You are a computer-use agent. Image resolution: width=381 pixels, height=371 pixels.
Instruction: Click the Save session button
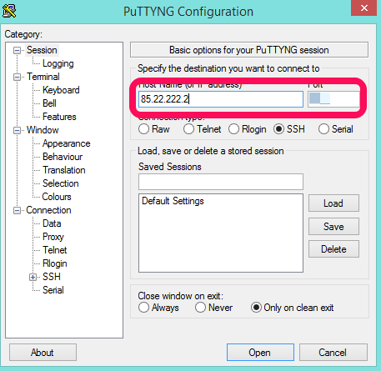coord(333,227)
